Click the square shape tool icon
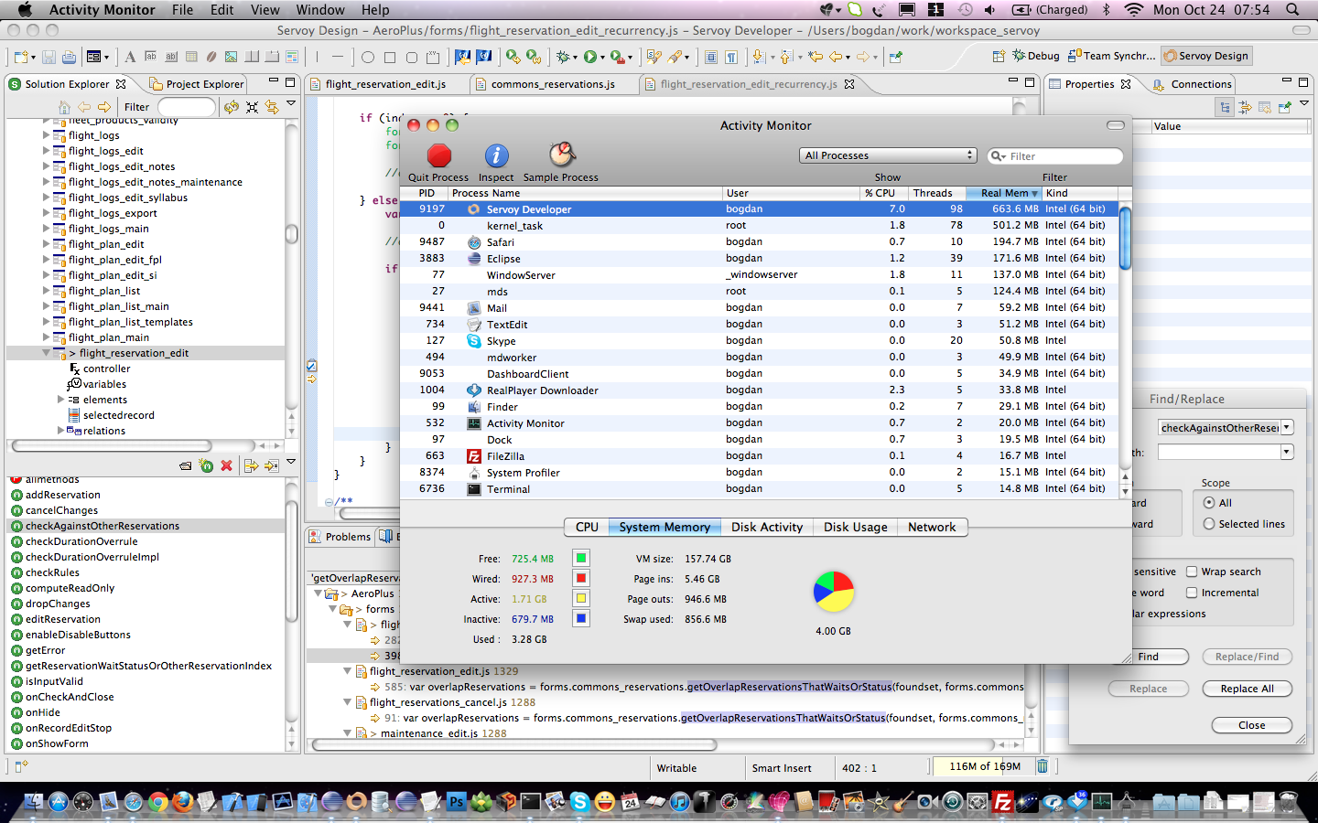The height and width of the screenshot is (823, 1318). [390, 57]
